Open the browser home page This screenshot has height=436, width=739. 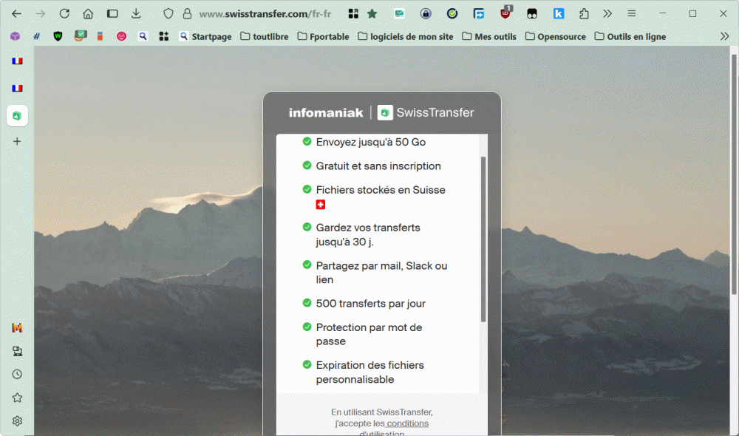coord(88,13)
